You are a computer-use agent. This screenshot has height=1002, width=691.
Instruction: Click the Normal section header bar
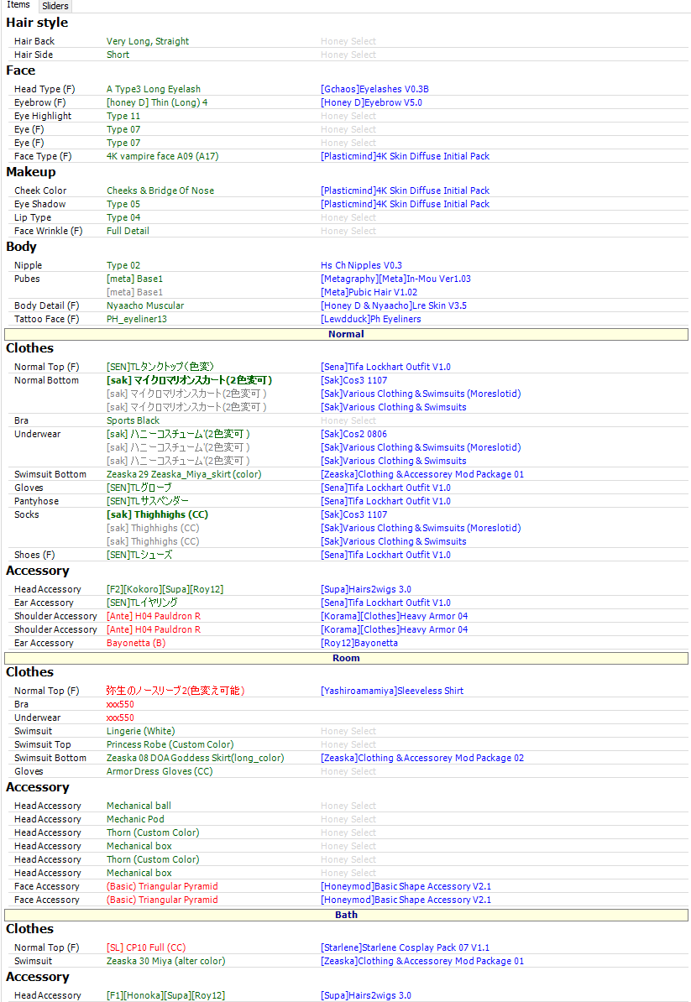point(346,334)
